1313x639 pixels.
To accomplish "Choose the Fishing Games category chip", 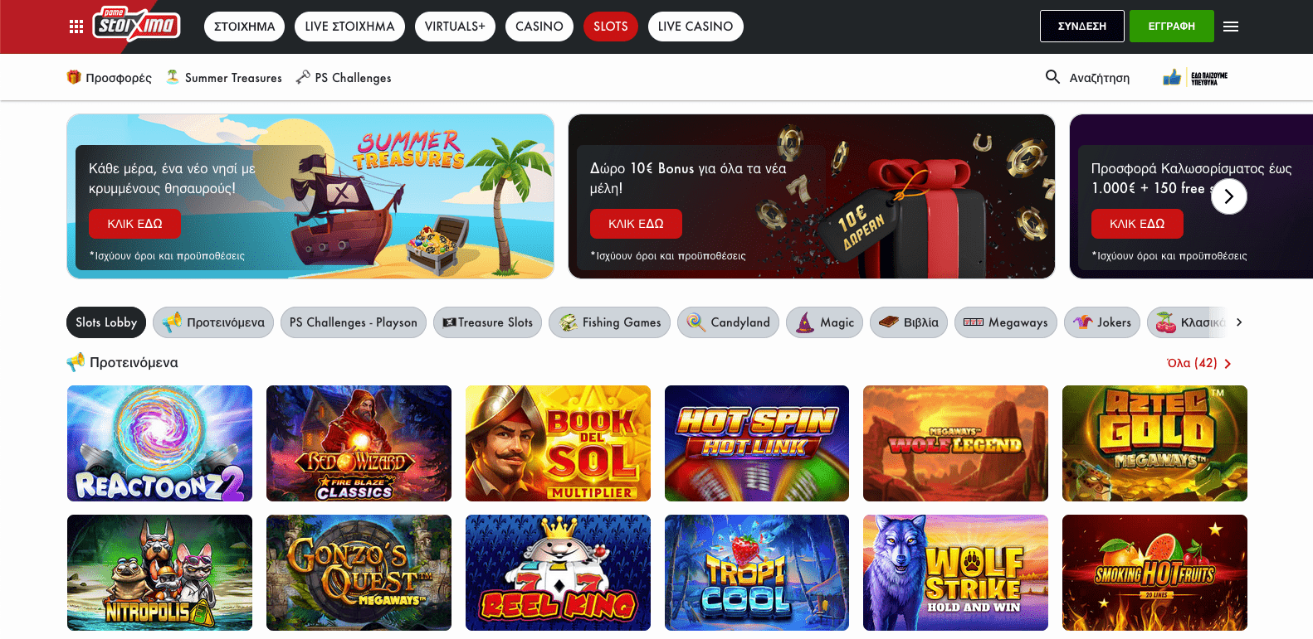I will 610,322.
